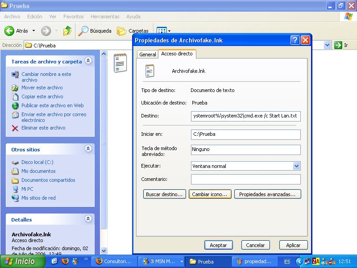The width and height of the screenshot is (357, 268).
Task: Click the Atrás back arrow icon
Action: [10, 31]
